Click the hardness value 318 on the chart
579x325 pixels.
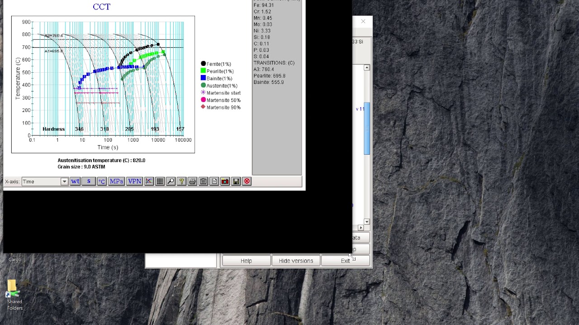(104, 129)
